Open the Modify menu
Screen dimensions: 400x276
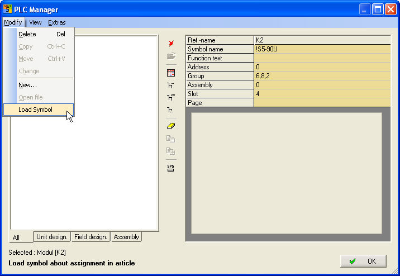point(13,22)
